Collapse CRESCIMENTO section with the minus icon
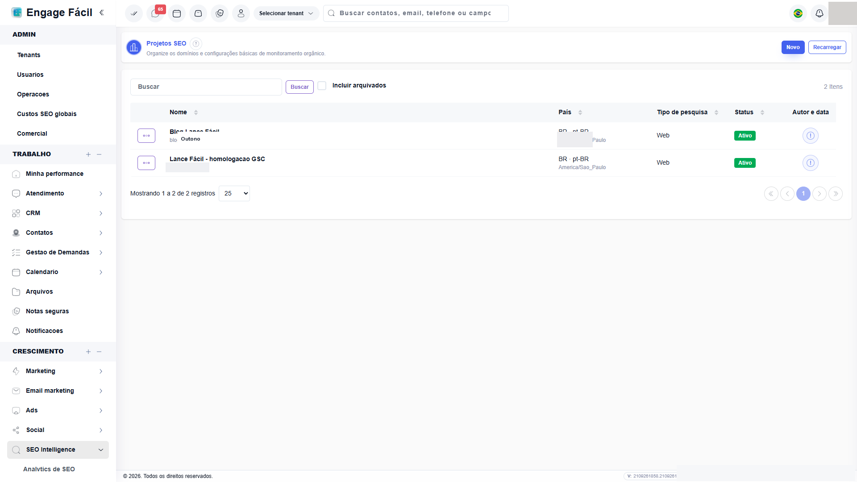This screenshot has width=857, height=482. click(99, 352)
